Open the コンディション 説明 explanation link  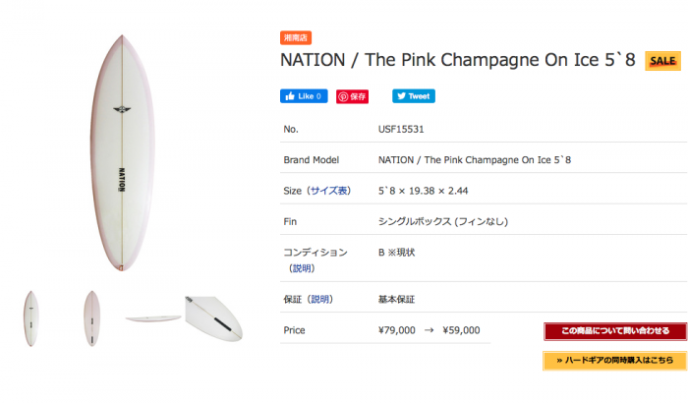coord(302,268)
